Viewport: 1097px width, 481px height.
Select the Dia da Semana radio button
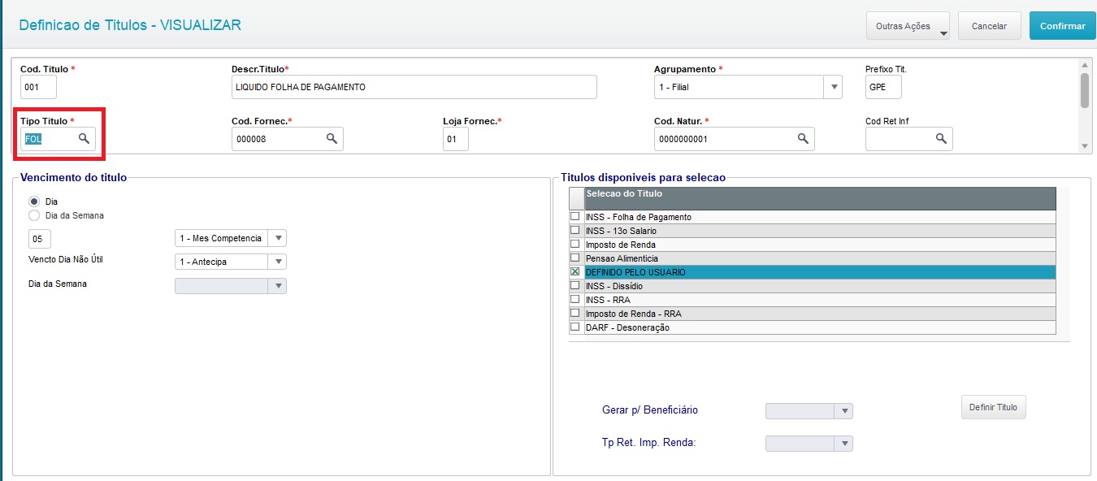pos(34,215)
